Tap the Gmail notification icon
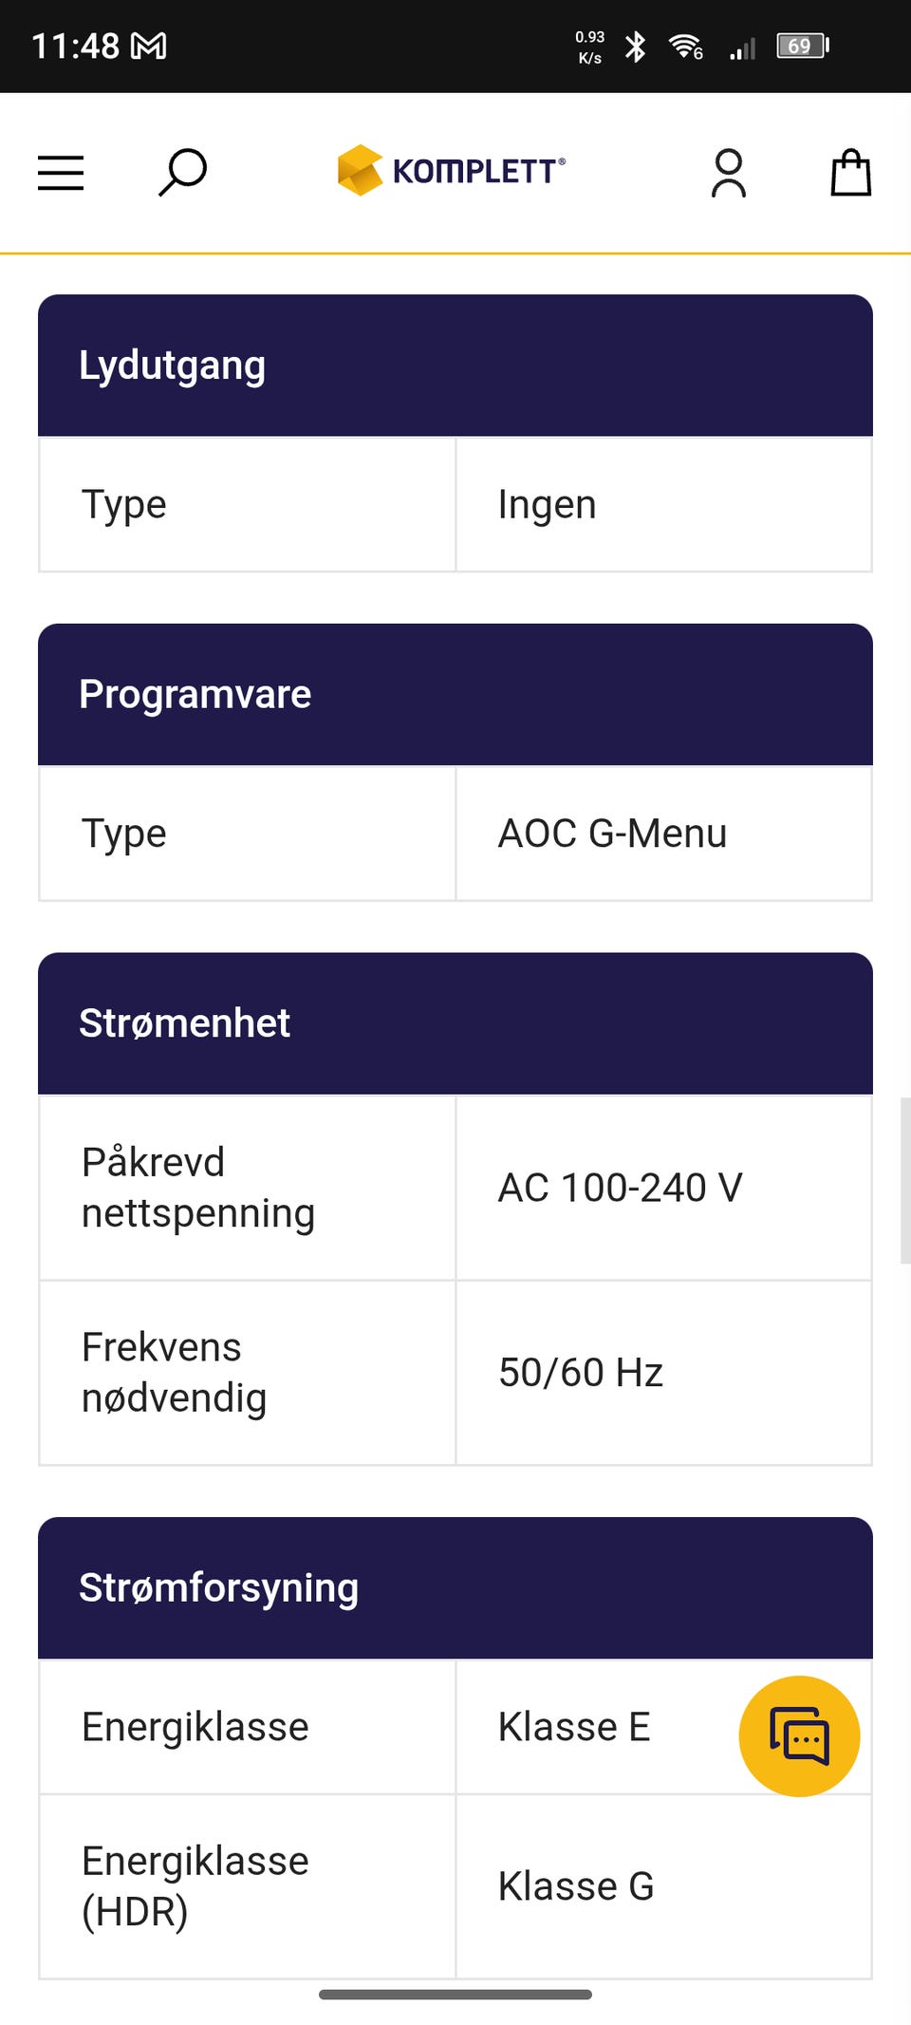The height and width of the screenshot is (2025, 911). click(x=149, y=46)
